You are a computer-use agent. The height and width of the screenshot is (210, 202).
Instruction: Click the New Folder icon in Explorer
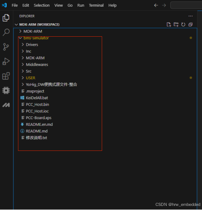click(x=176, y=25)
